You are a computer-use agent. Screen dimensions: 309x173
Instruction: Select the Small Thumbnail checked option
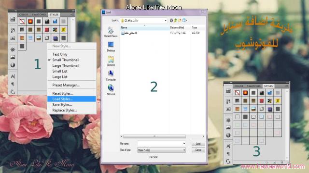coord(66,60)
